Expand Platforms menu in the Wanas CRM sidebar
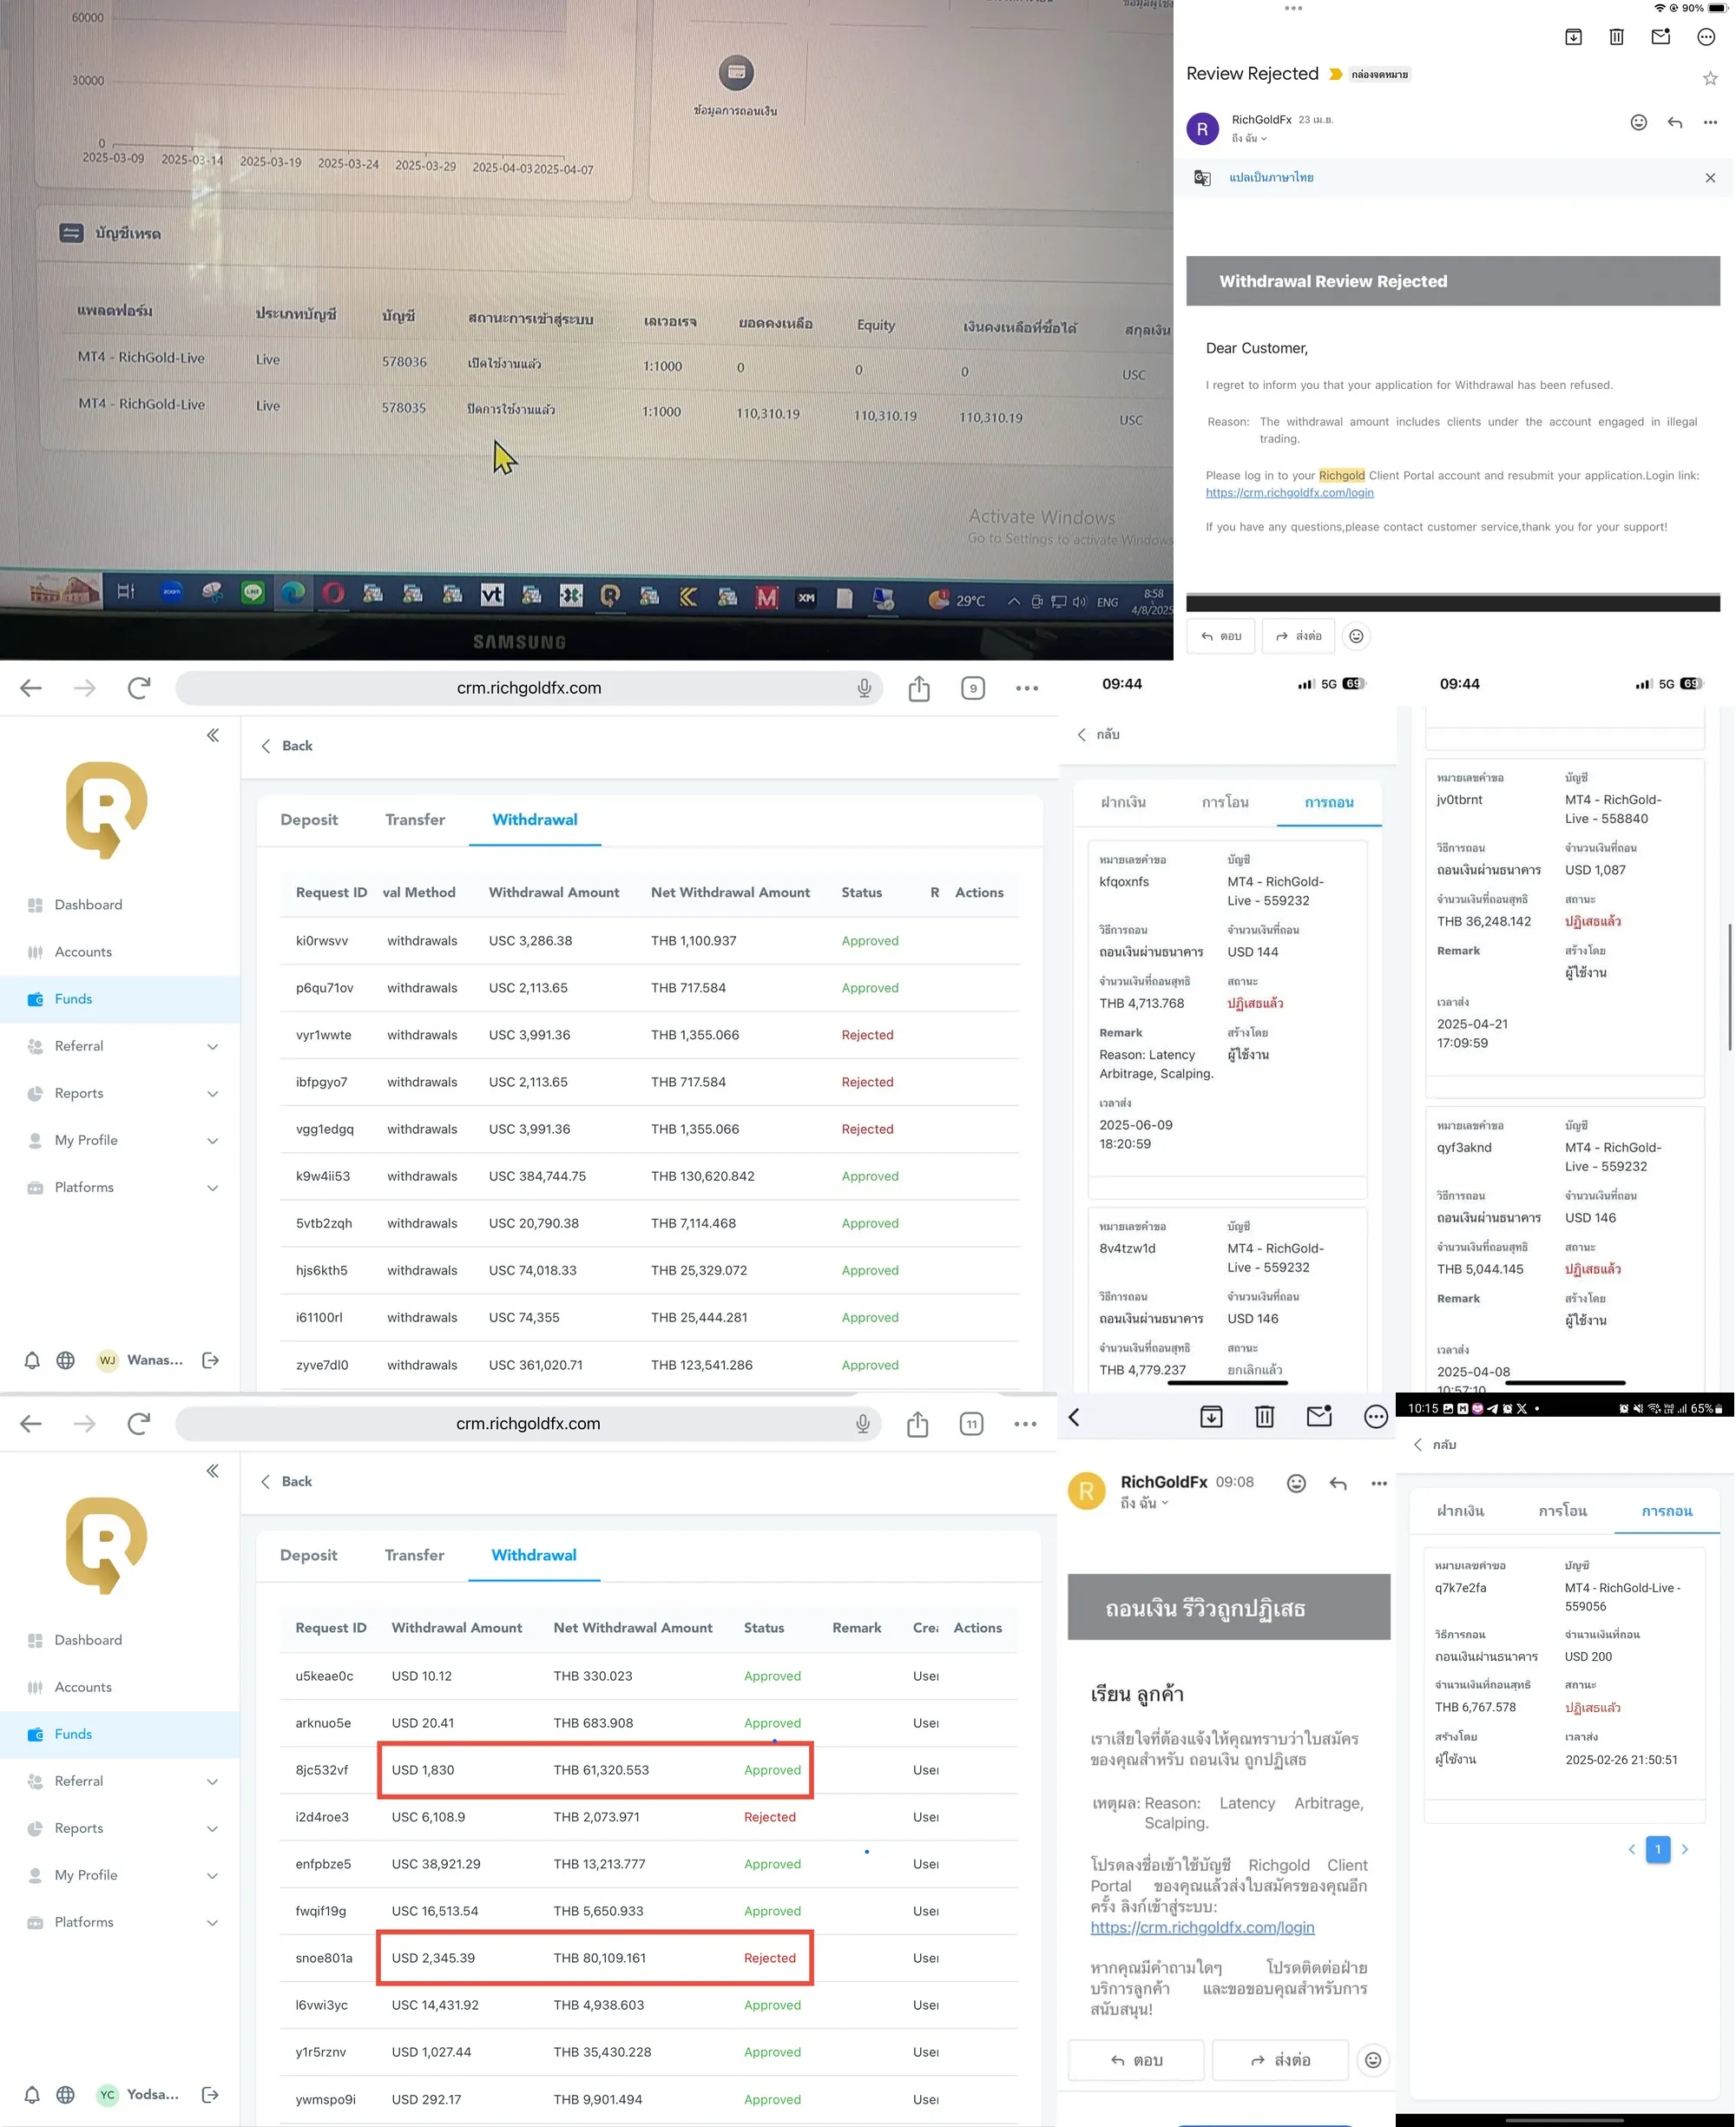 click(x=213, y=1187)
